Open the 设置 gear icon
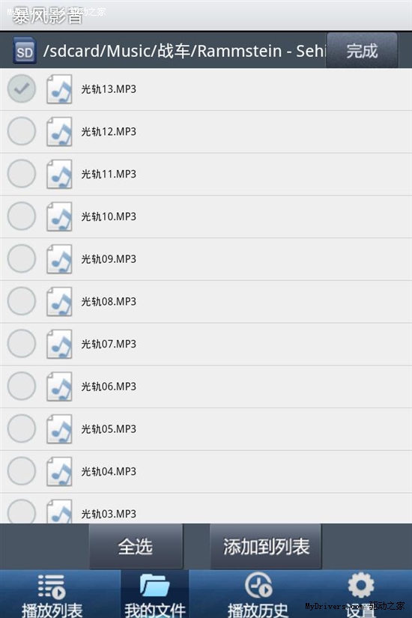This screenshot has height=618, width=412. tap(361, 585)
